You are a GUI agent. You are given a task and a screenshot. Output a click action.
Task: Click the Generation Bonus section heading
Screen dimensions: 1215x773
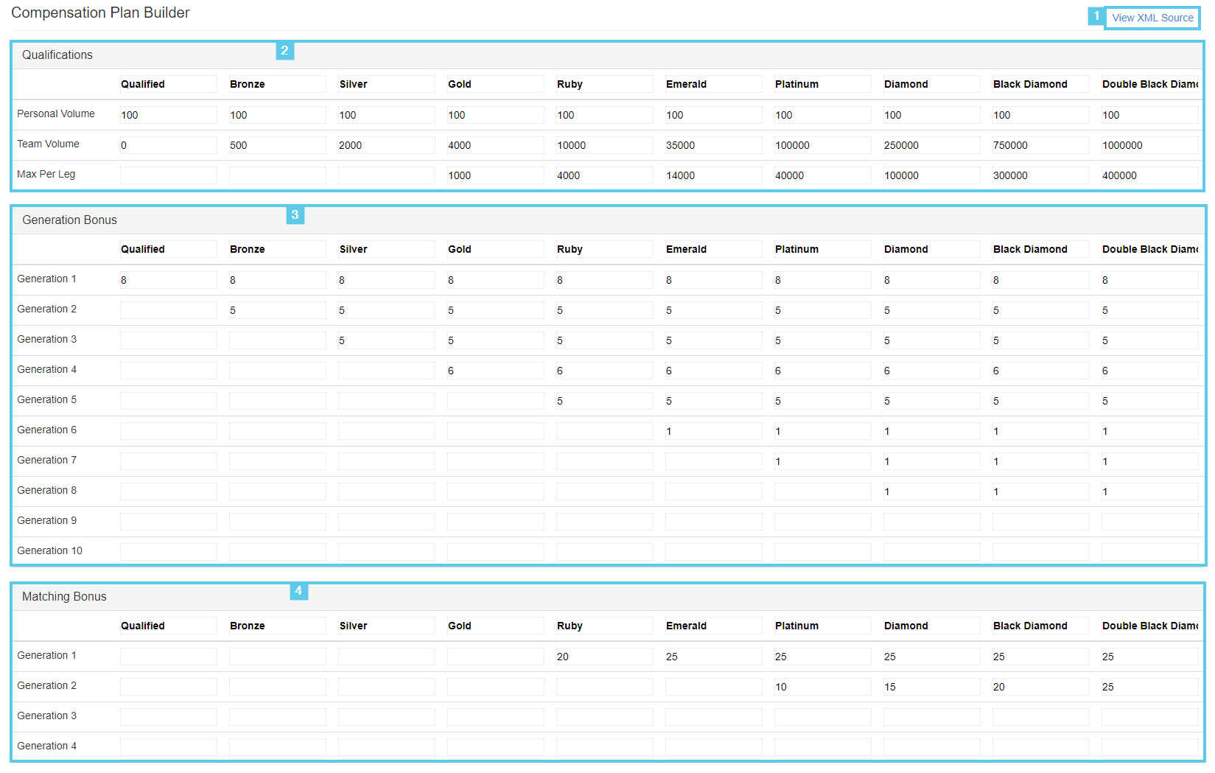click(x=69, y=220)
